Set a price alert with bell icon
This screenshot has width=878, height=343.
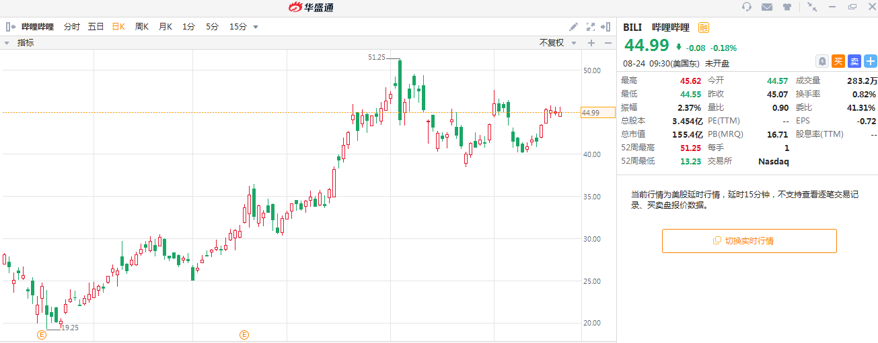click(821, 61)
